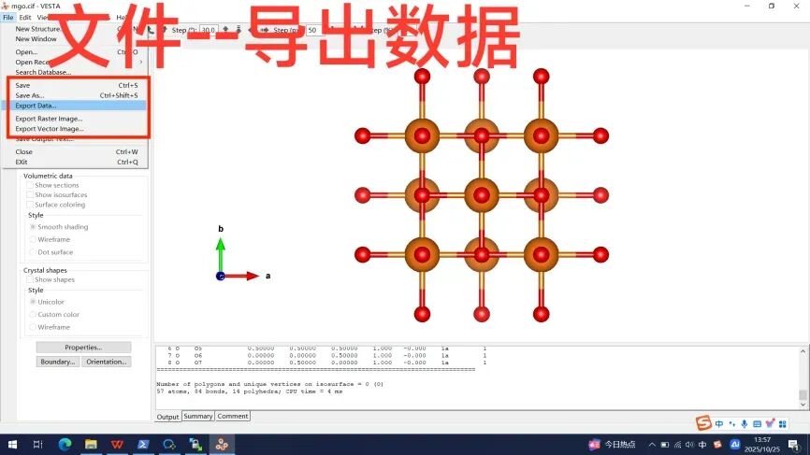
Task: Select Wireframe under Crystal shapes style
Action: 33,327
